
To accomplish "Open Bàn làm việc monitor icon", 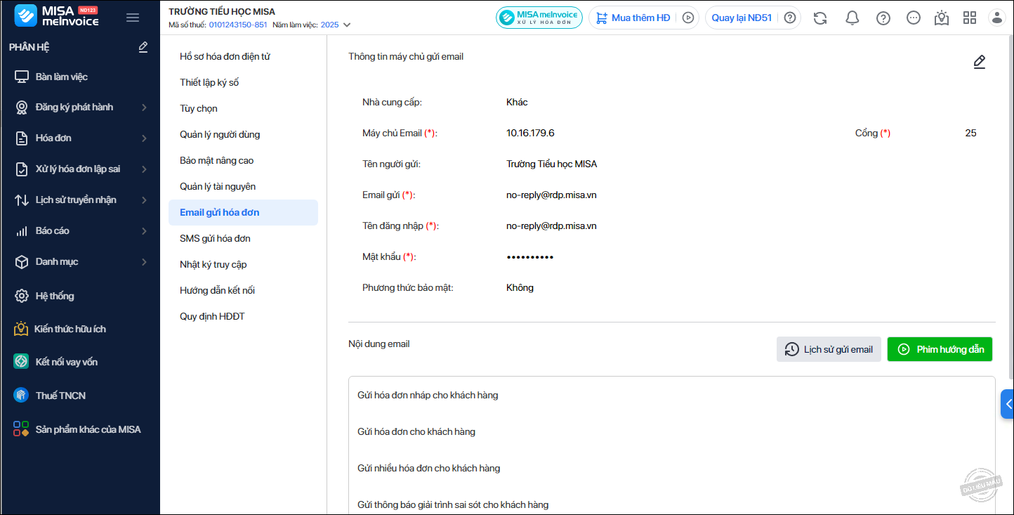I will pyautogui.click(x=22, y=77).
